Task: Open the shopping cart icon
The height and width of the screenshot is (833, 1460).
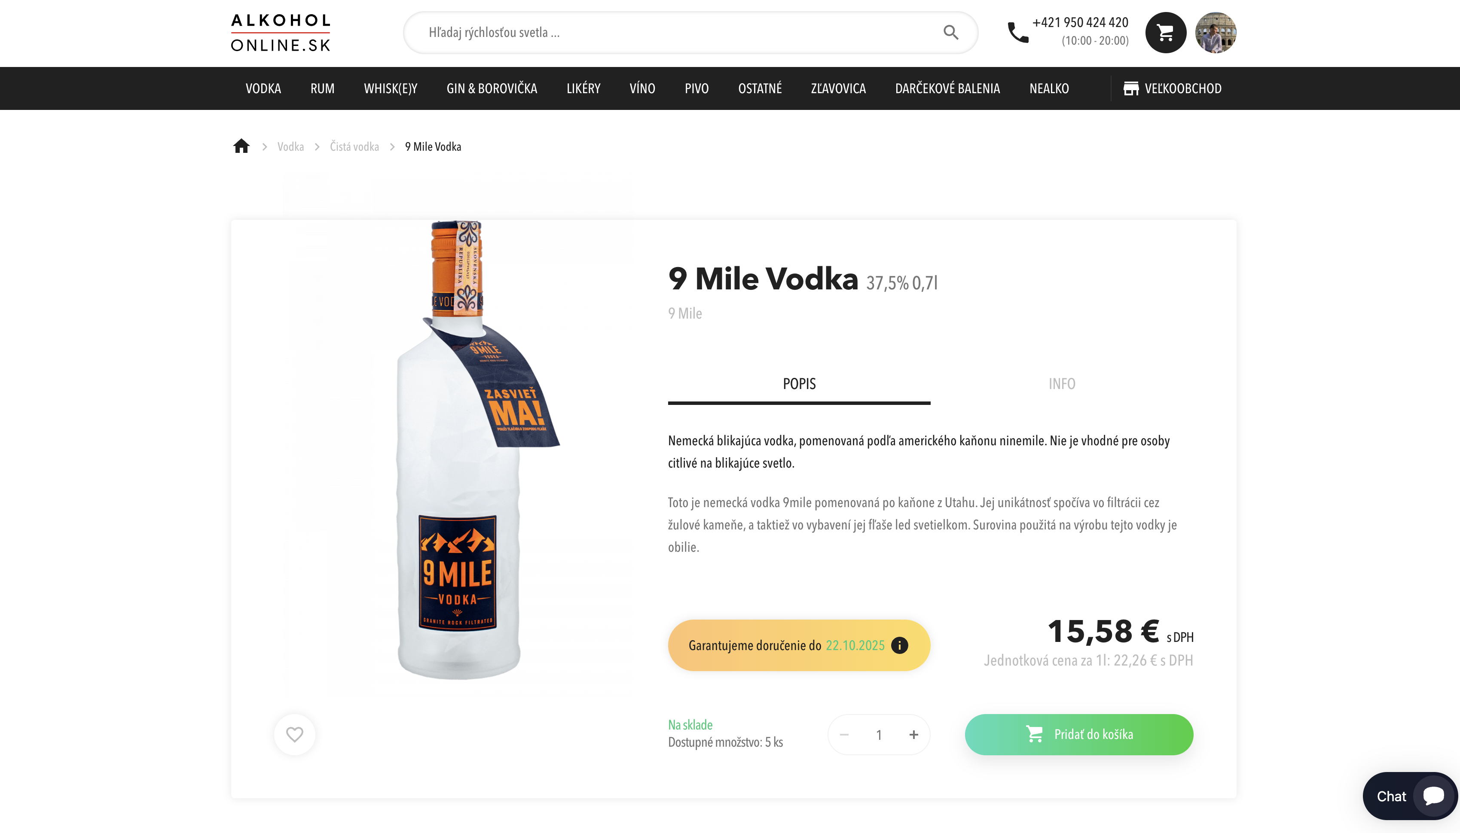Action: [x=1165, y=33]
